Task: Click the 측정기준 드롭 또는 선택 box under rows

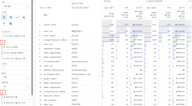Action: tap(16, 59)
